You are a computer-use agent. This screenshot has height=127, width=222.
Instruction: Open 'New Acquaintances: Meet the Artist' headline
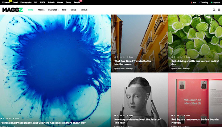coord(138,121)
